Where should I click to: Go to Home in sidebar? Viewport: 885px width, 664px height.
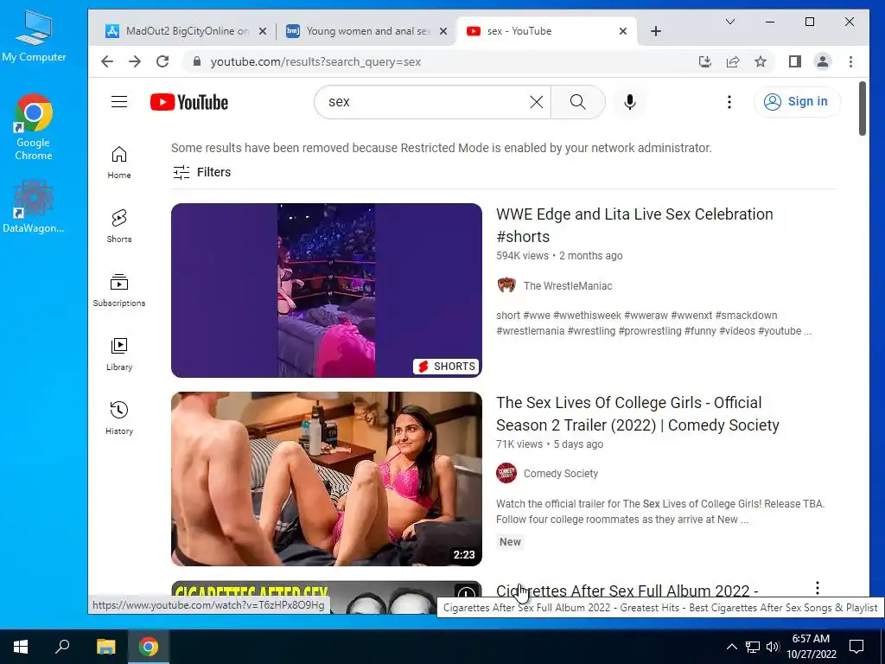click(119, 162)
